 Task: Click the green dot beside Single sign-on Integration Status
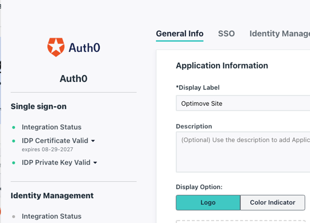coord(14,128)
